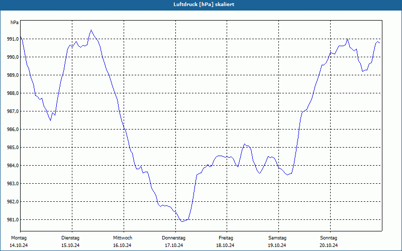Select the 989,0 axis value
Viewport: 402px width, 251px height.
(x=13, y=75)
